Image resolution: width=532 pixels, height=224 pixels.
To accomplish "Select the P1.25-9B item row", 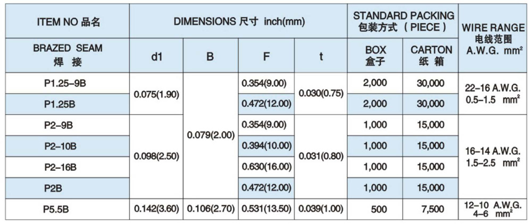I will (68, 83).
